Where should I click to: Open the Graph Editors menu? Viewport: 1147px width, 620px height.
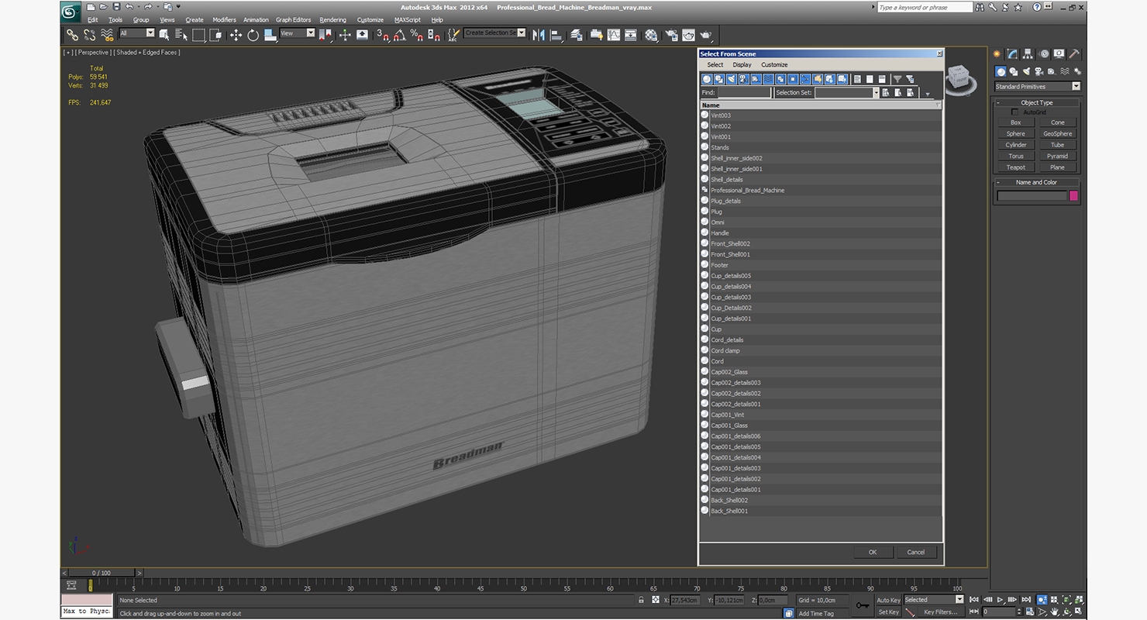293,19
